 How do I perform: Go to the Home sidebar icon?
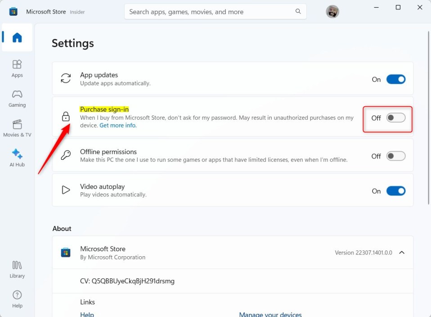[17, 37]
